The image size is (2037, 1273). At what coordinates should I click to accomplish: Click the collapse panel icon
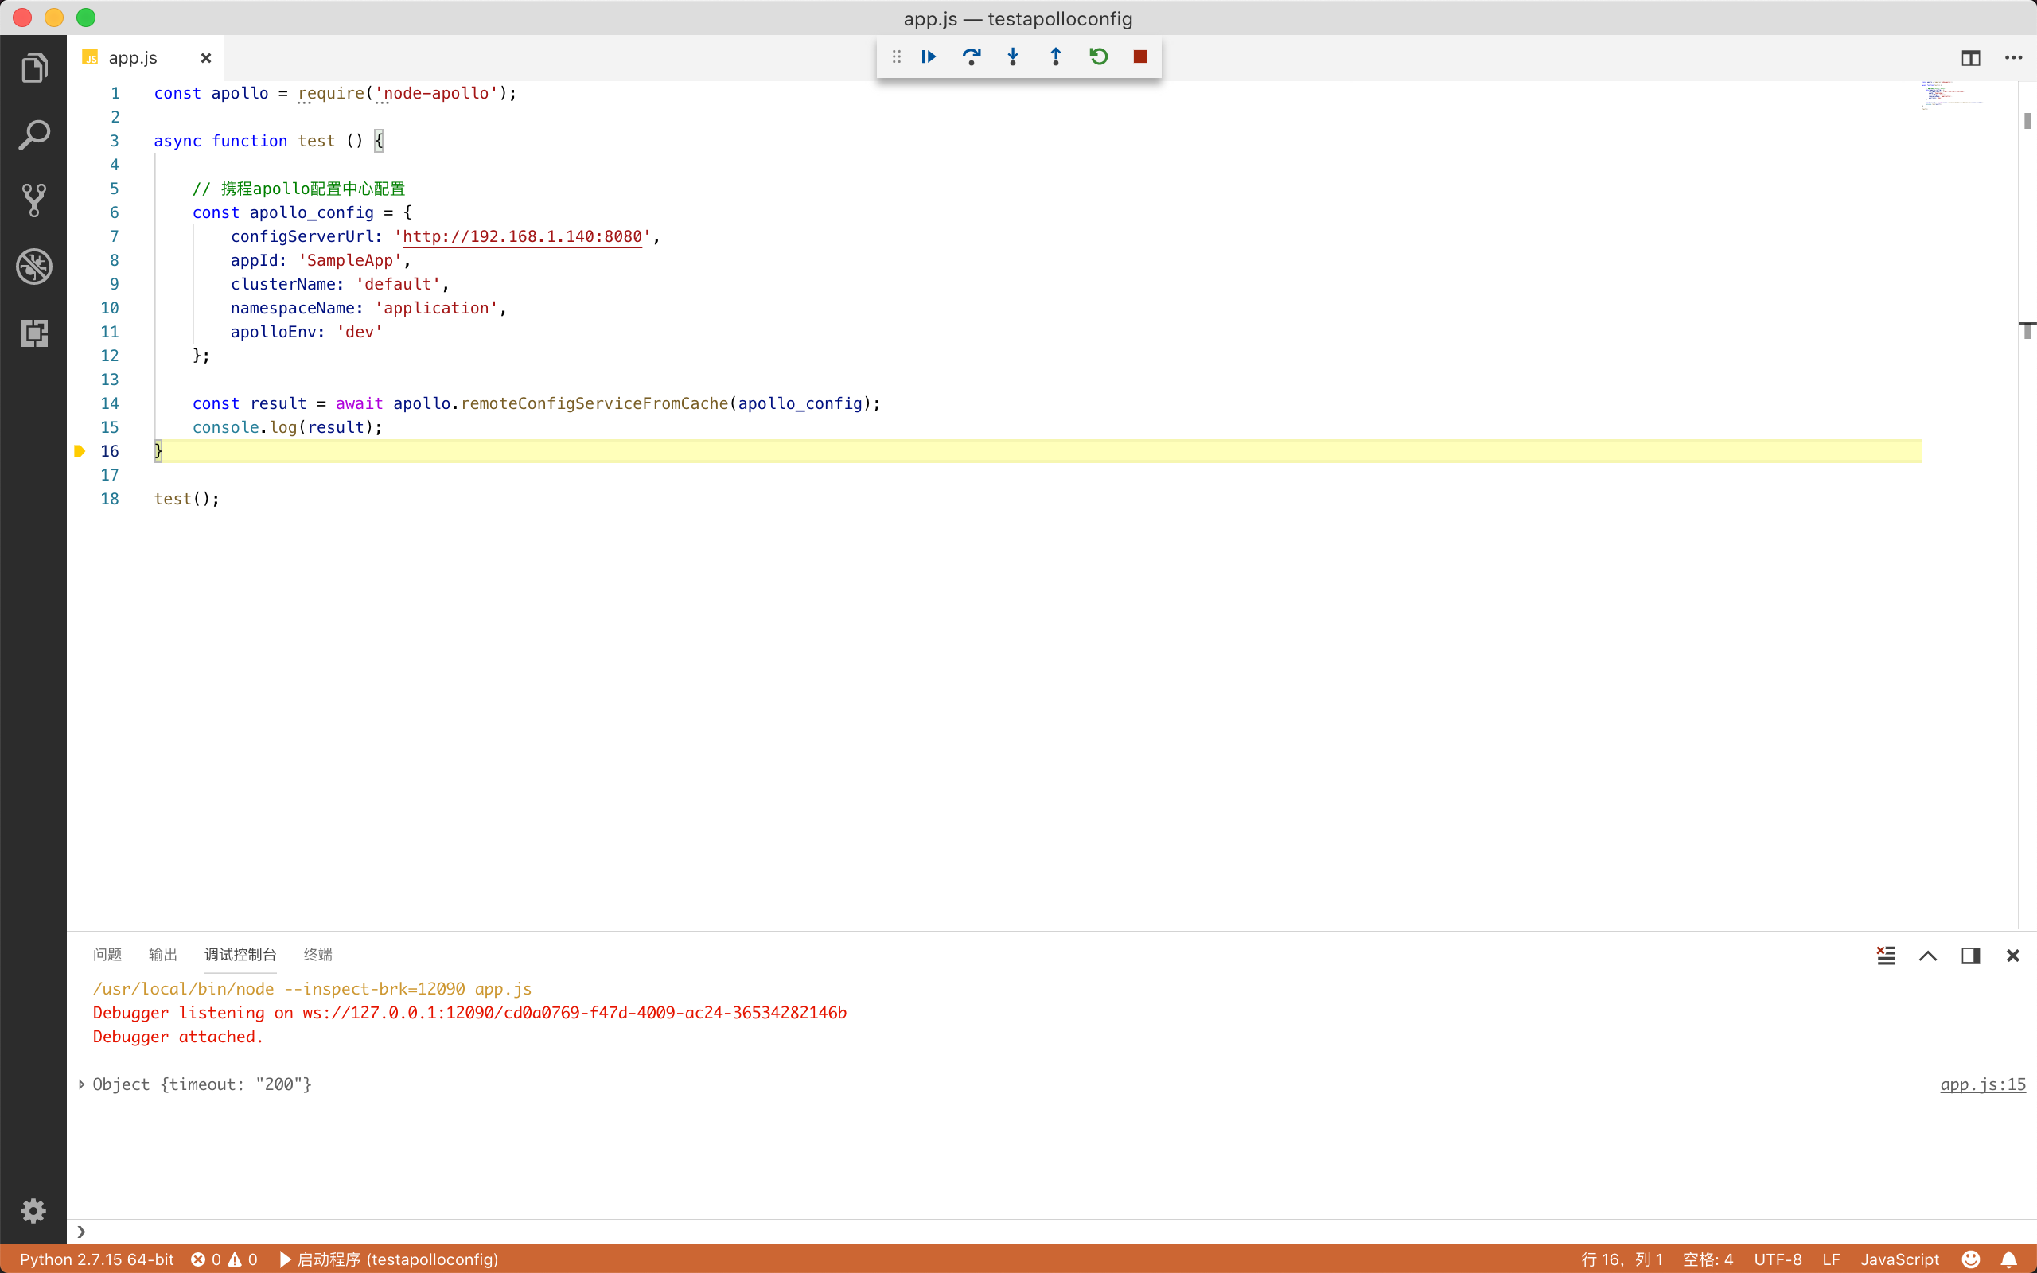(x=1929, y=955)
